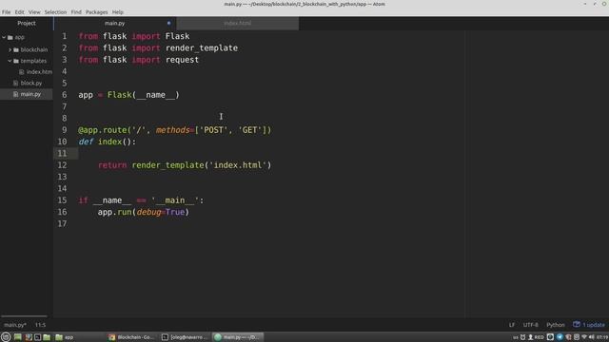Switch to oleg@navarro terminal window in taskbar
Viewport: 609px width, 342px height.
pos(185,337)
